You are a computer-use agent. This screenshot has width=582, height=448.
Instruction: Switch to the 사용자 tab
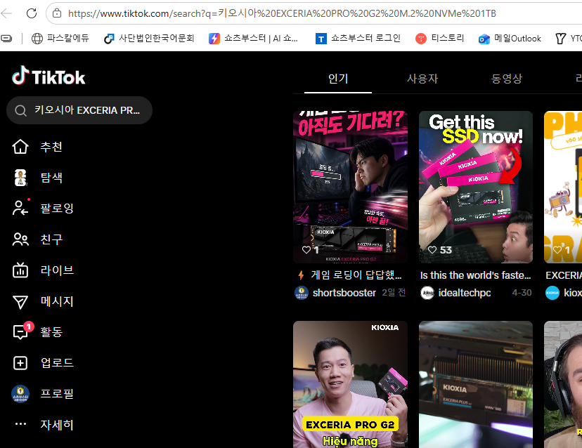(422, 79)
